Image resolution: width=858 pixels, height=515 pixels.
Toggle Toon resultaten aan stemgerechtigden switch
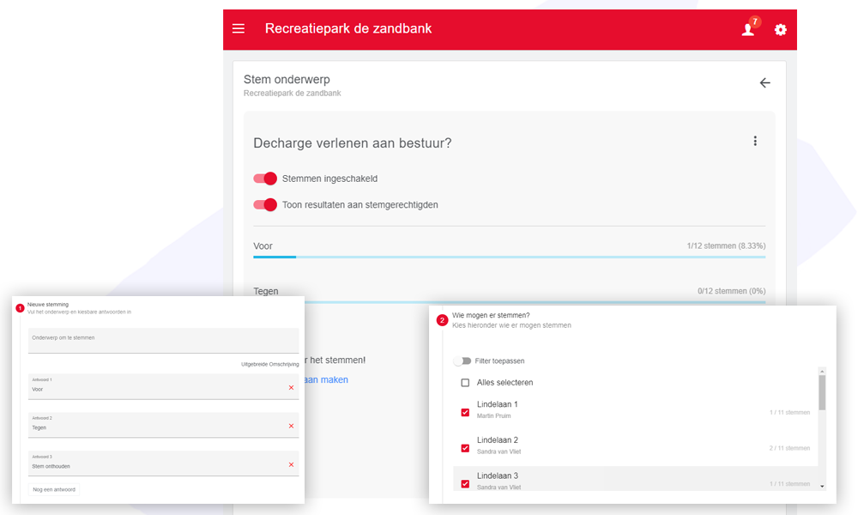(x=265, y=204)
